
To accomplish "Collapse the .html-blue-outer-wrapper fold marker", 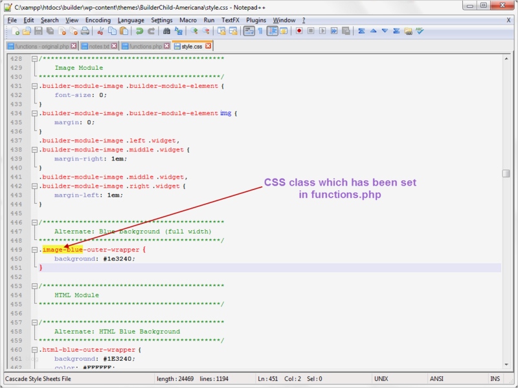I will pos(34,350).
